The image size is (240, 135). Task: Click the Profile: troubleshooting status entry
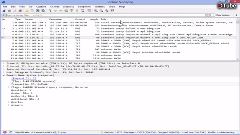click(x=221, y=132)
